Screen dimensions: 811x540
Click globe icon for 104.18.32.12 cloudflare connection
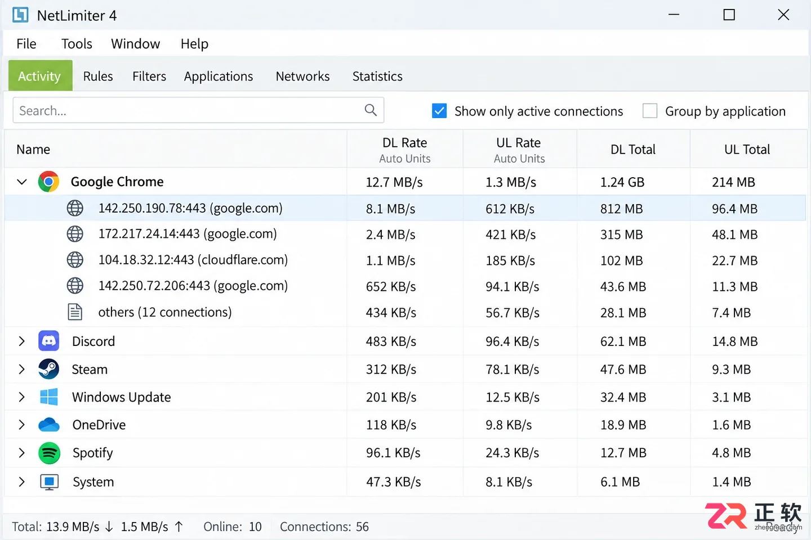click(x=75, y=260)
